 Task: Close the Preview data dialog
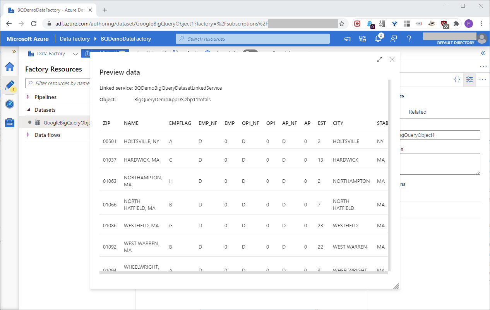392,60
